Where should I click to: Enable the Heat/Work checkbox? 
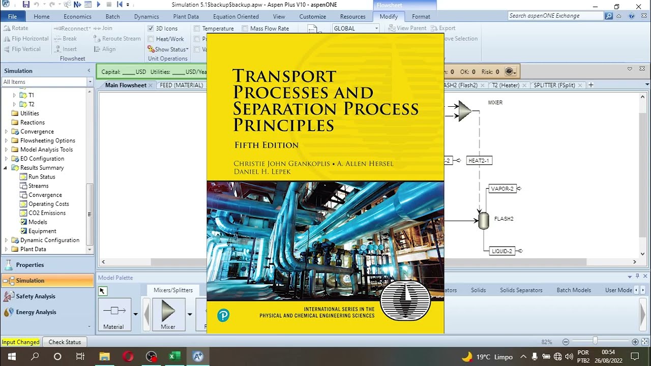[x=151, y=39]
